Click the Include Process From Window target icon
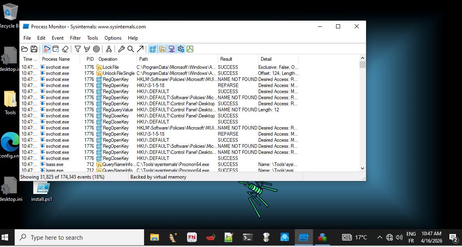 point(96,49)
